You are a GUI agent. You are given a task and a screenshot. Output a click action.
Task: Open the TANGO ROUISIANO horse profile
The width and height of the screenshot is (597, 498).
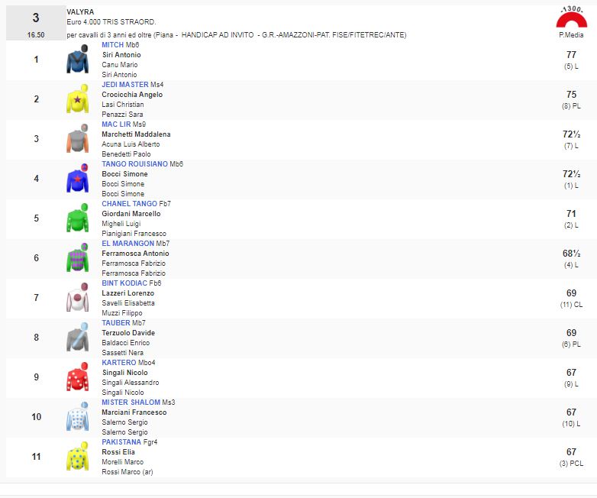point(134,164)
